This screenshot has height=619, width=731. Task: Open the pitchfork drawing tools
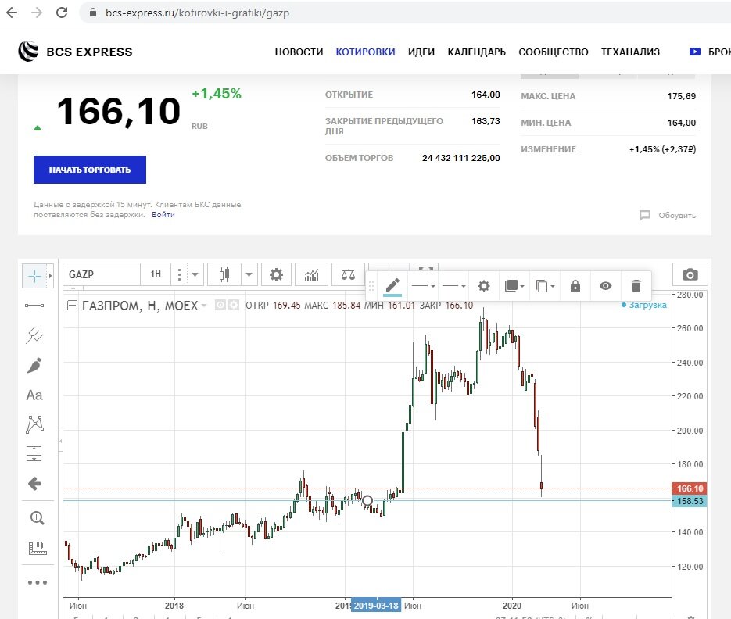[34, 335]
